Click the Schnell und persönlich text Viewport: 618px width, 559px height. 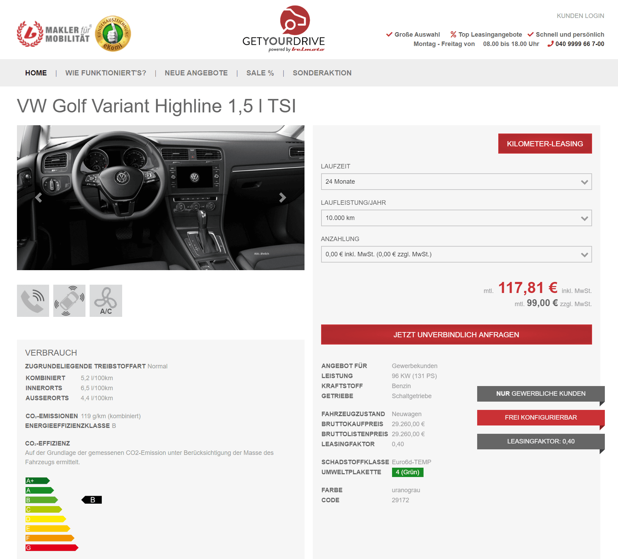pos(570,35)
